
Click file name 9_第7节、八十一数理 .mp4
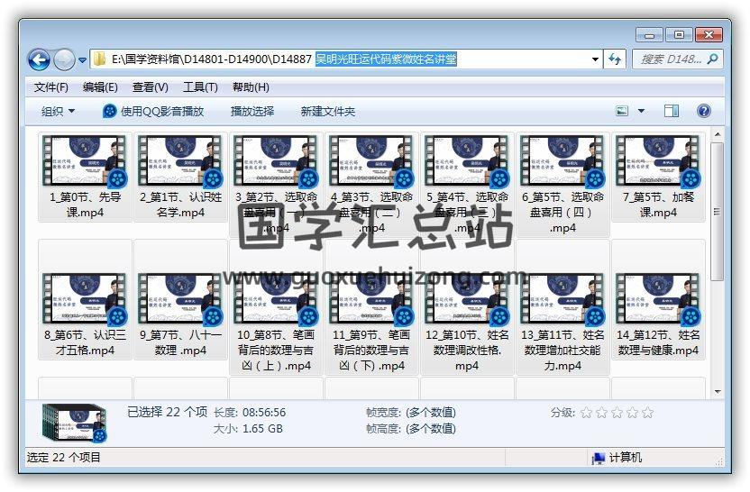coord(180,342)
